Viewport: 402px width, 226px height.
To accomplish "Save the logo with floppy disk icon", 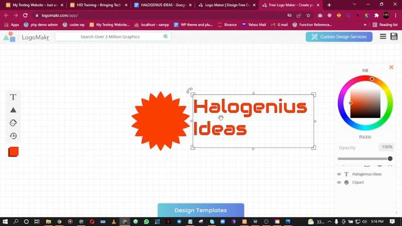I will click(x=394, y=36).
